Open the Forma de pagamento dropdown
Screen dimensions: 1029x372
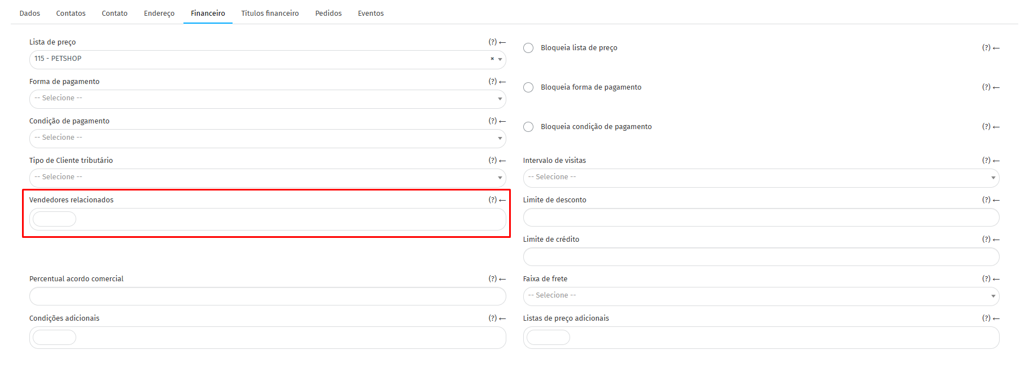coord(268,99)
